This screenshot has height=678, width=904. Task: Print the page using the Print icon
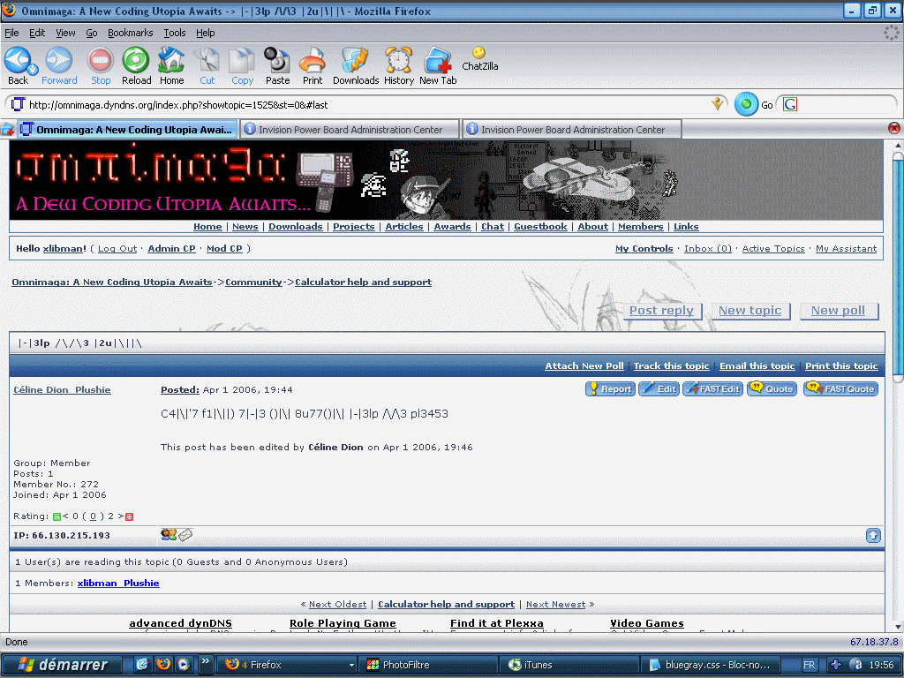pos(313,65)
